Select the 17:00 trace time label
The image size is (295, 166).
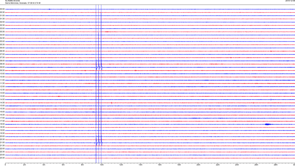point(2,118)
